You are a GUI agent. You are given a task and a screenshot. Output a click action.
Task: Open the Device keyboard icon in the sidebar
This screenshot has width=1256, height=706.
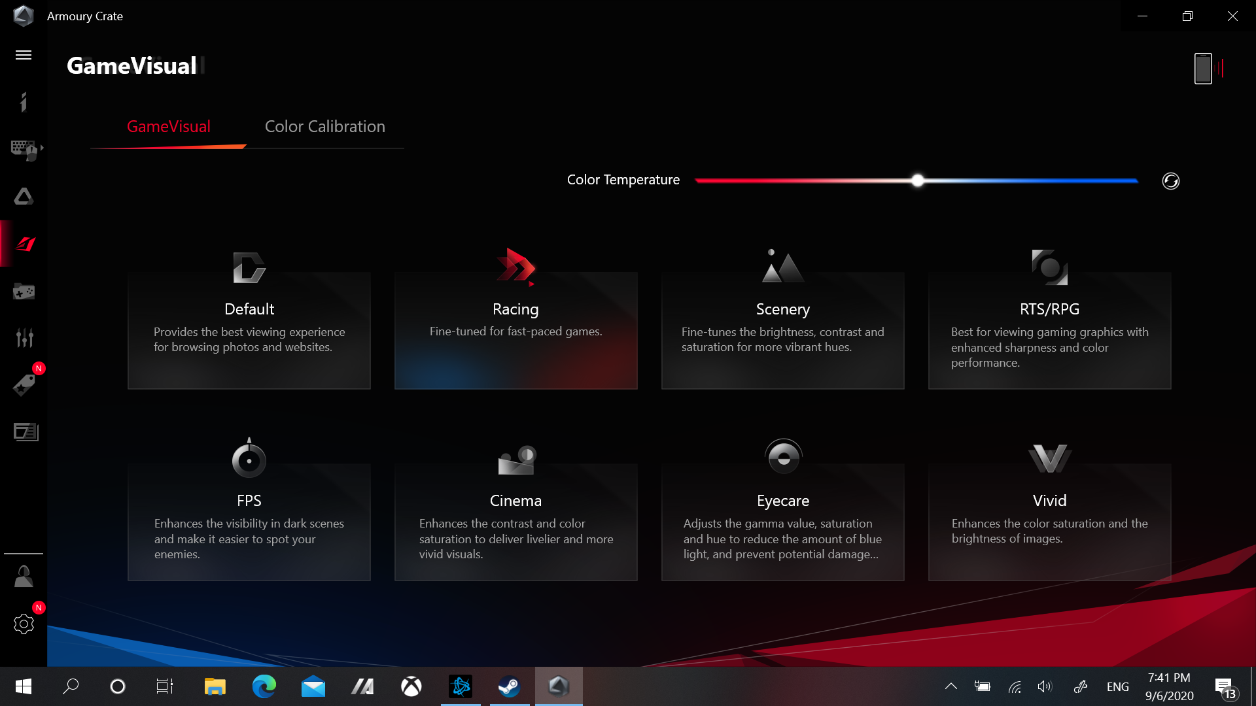coord(24,150)
